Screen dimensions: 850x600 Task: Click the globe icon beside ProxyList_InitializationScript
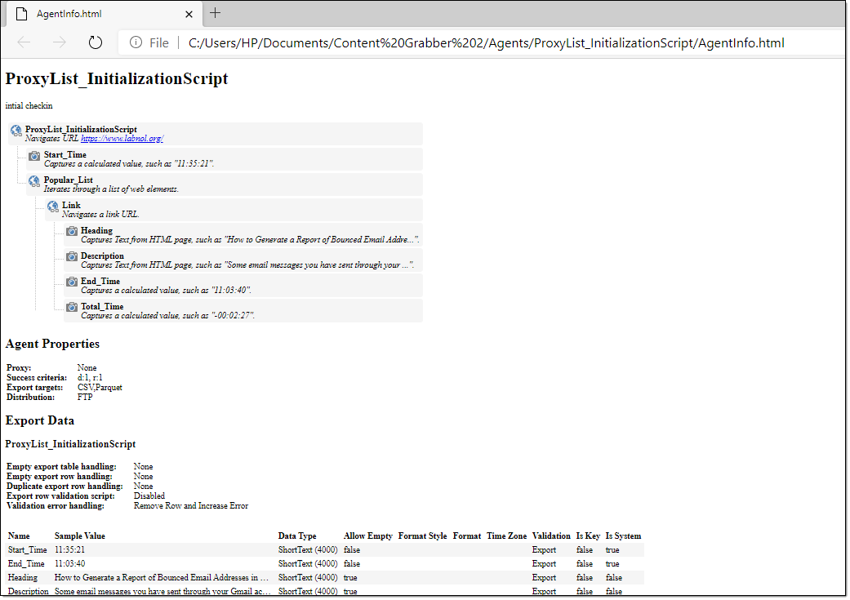click(16, 131)
